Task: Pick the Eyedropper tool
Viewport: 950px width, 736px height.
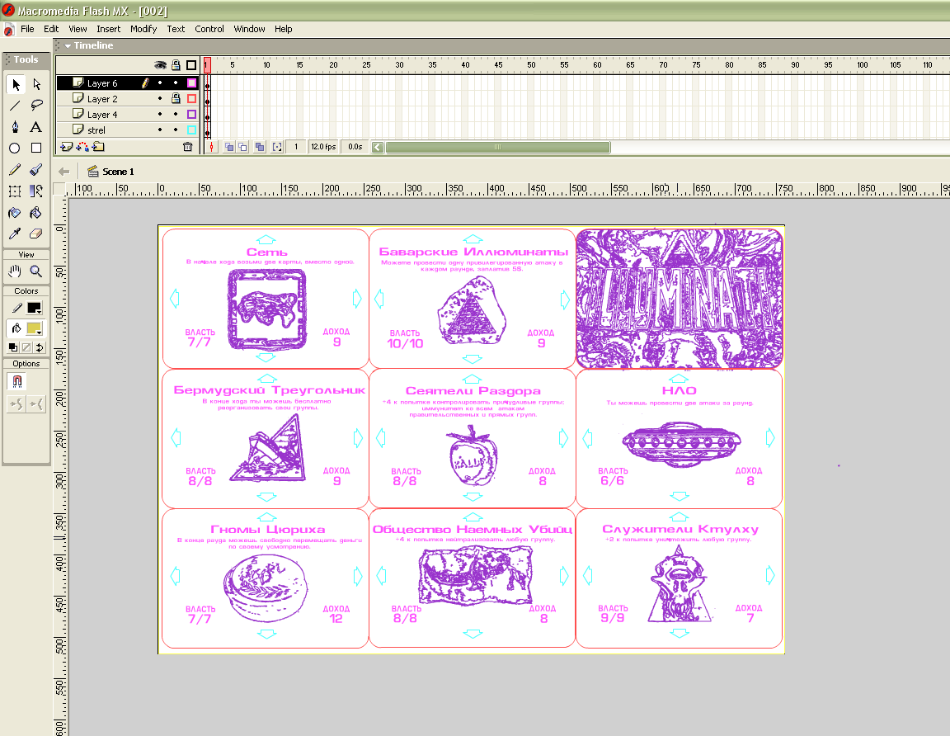Action: (x=16, y=234)
